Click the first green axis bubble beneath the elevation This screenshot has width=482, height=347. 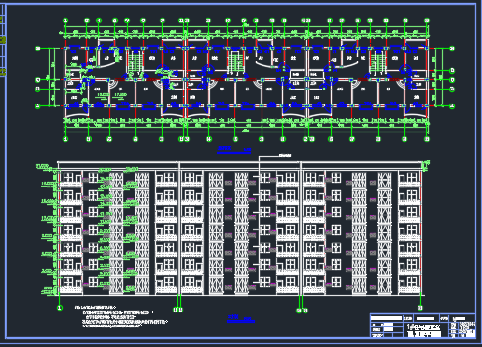60,308
